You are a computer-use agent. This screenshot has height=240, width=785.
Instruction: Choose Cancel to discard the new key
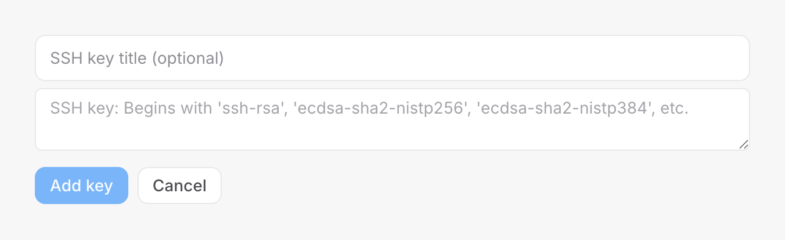click(x=179, y=186)
